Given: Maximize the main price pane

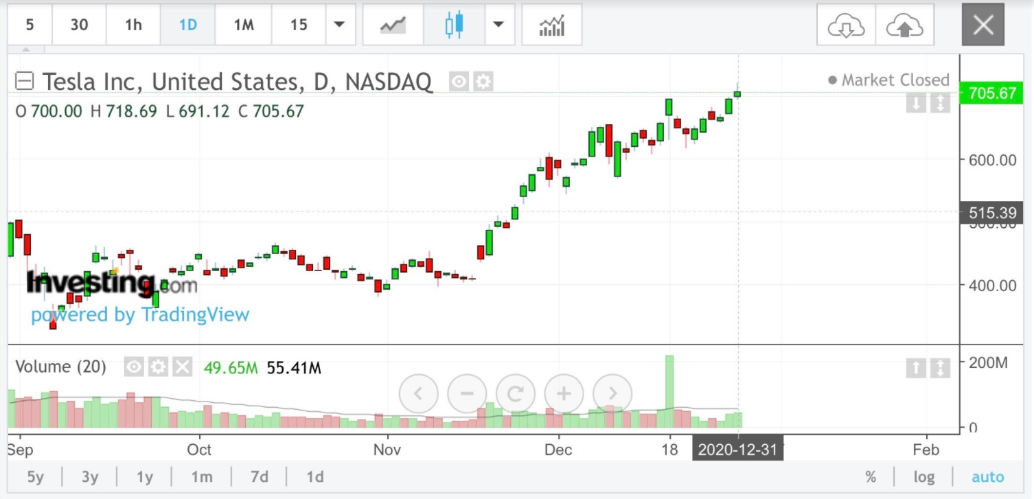Looking at the screenshot, I should [939, 104].
